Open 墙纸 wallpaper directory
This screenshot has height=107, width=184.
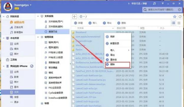(49, 73)
